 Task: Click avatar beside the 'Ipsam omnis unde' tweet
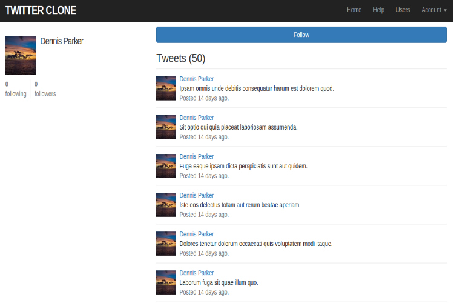pyautogui.click(x=166, y=88)
